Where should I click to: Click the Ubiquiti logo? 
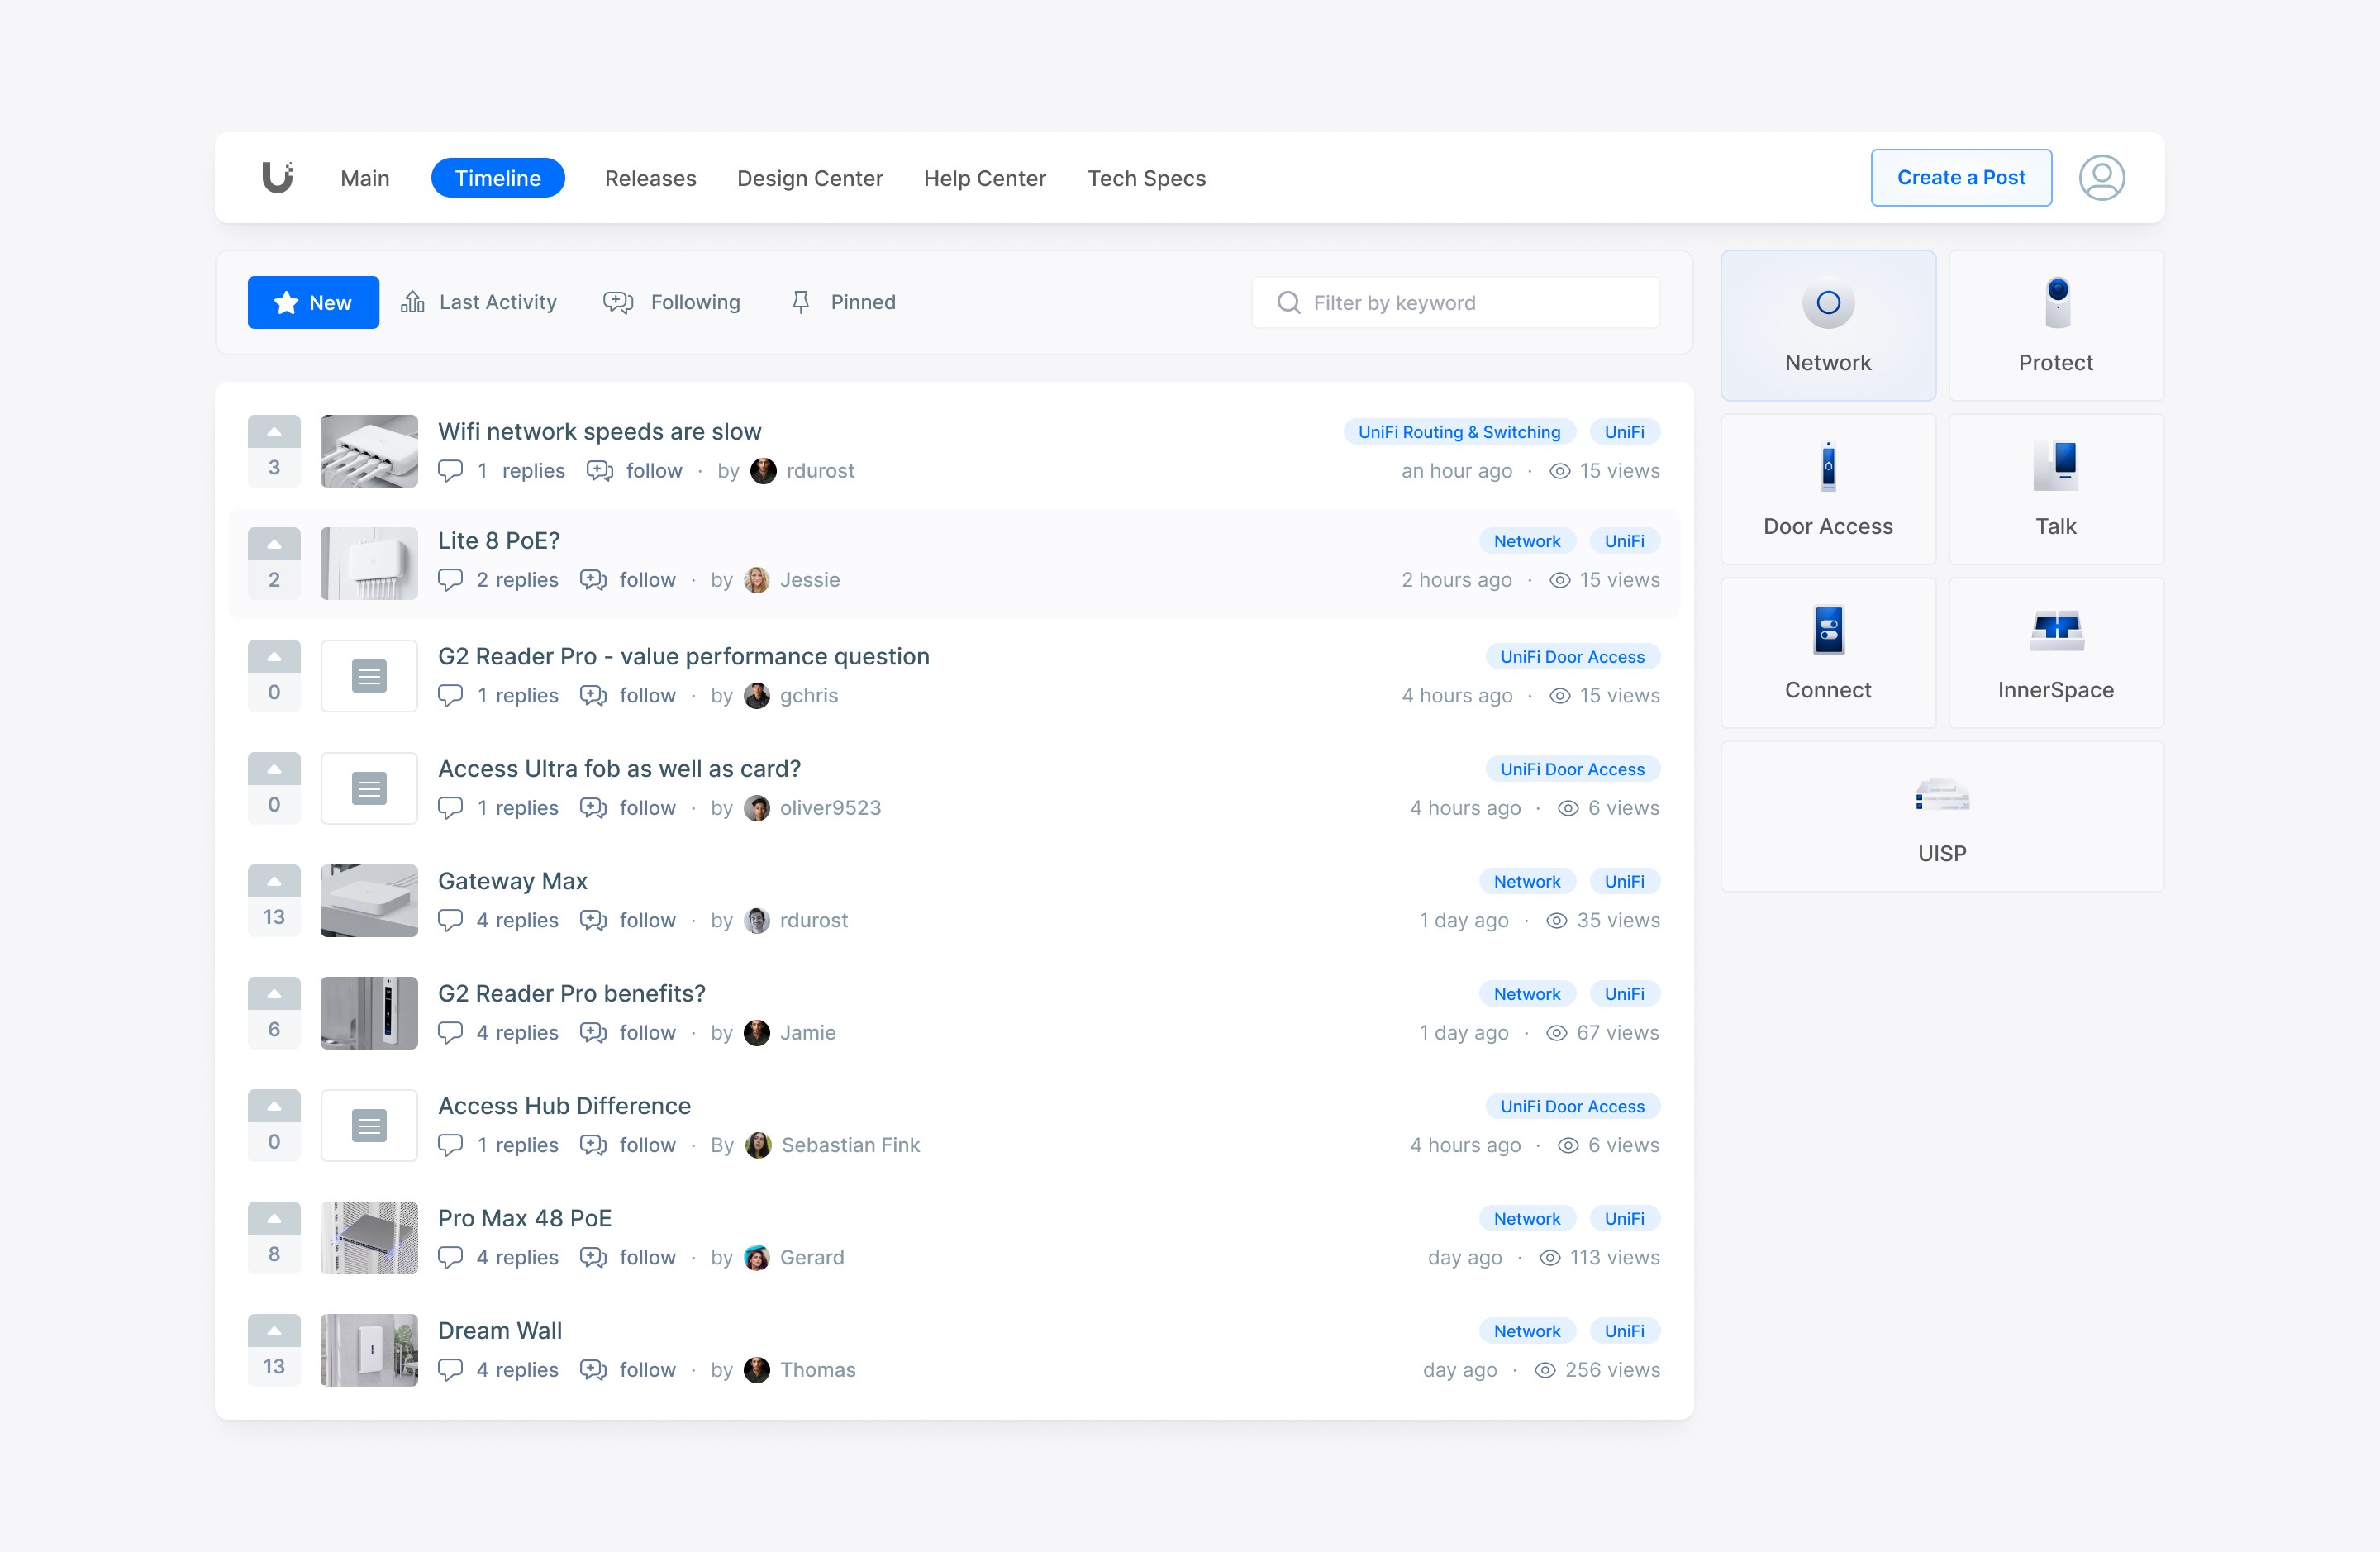pos(277,177)
